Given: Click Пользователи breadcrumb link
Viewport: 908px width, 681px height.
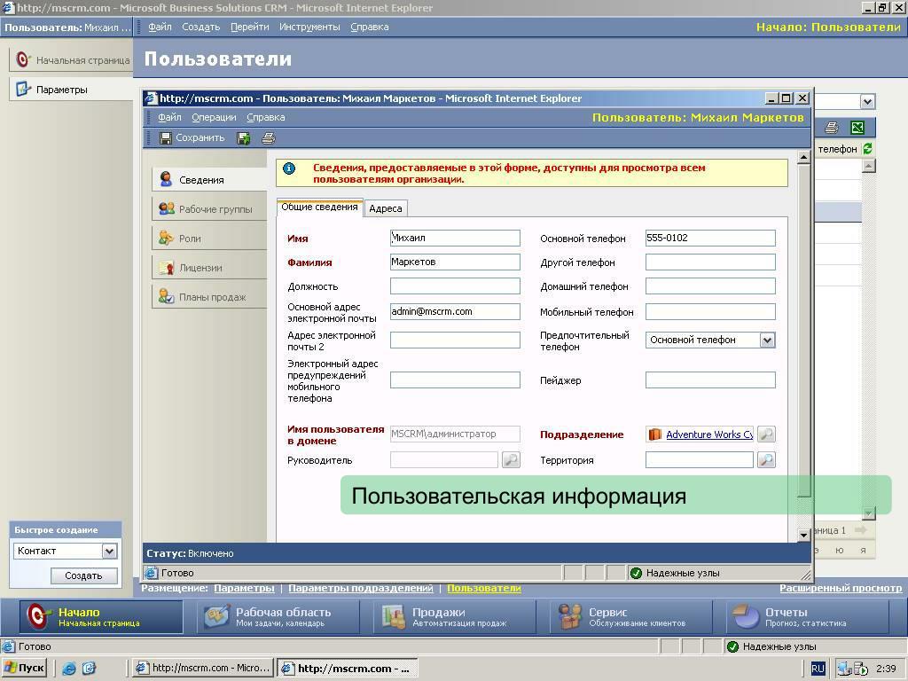Looking at the screenshot, I should (484, 589).
